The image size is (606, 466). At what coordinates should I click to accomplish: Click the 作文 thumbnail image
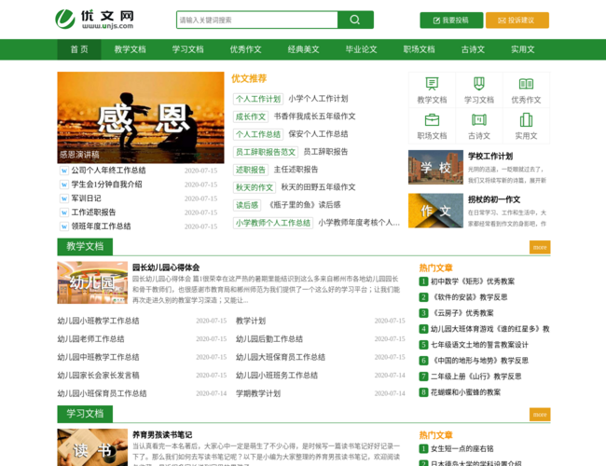point(435,211)
